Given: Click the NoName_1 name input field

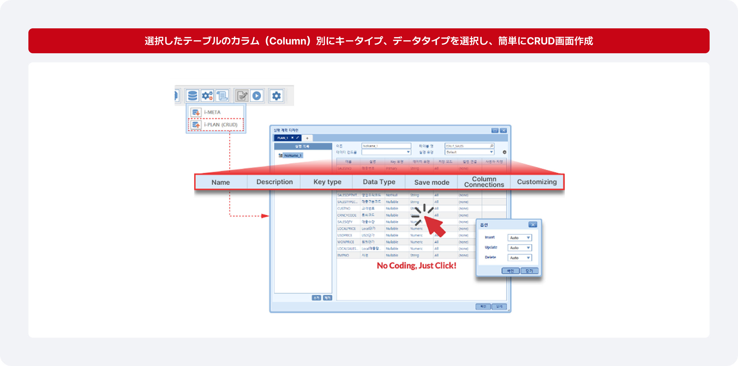Looking at the screenshot, I should click(386, 146).
